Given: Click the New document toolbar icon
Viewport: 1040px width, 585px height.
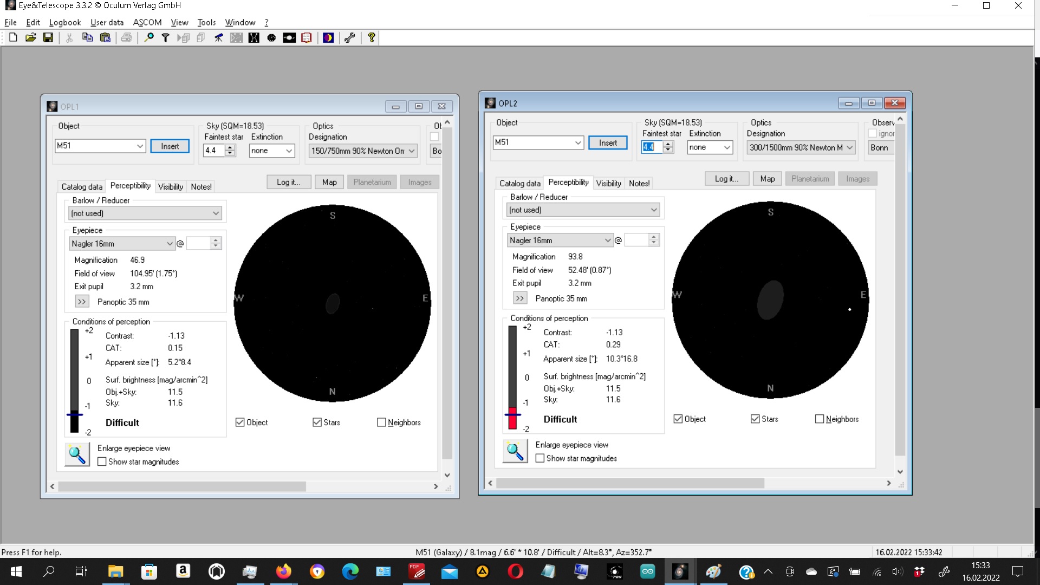Looking at the screenshot, I should pyautogui.click(x=13, y=37).
